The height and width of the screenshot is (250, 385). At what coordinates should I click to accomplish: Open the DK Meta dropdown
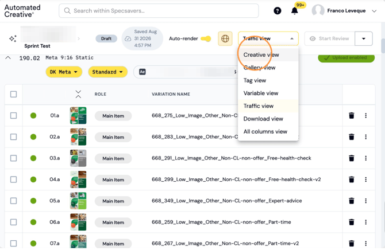point(64,72)
